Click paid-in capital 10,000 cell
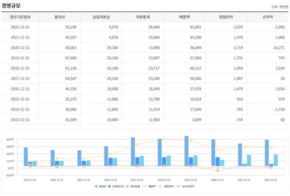 coord(112,119)
